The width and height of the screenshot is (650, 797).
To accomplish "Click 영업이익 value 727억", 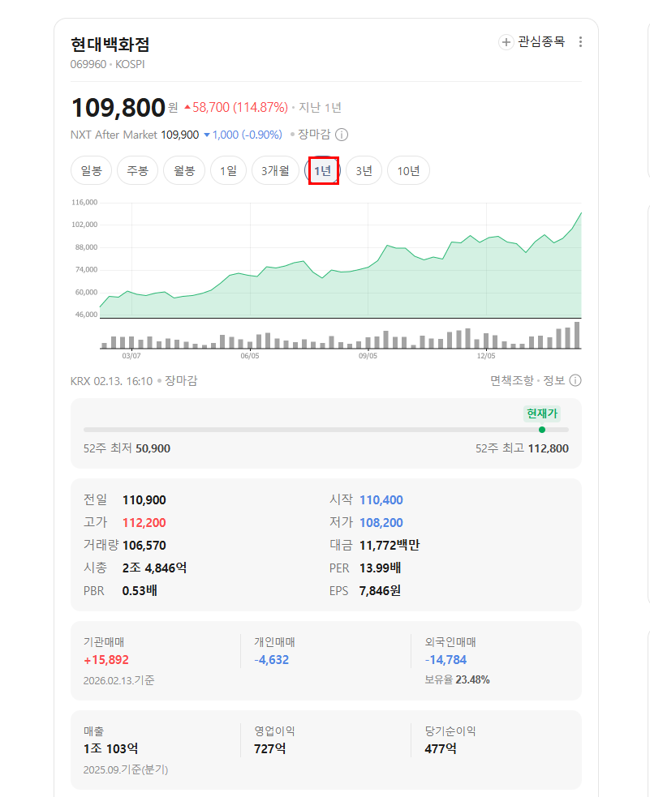I will click(269, 748).
